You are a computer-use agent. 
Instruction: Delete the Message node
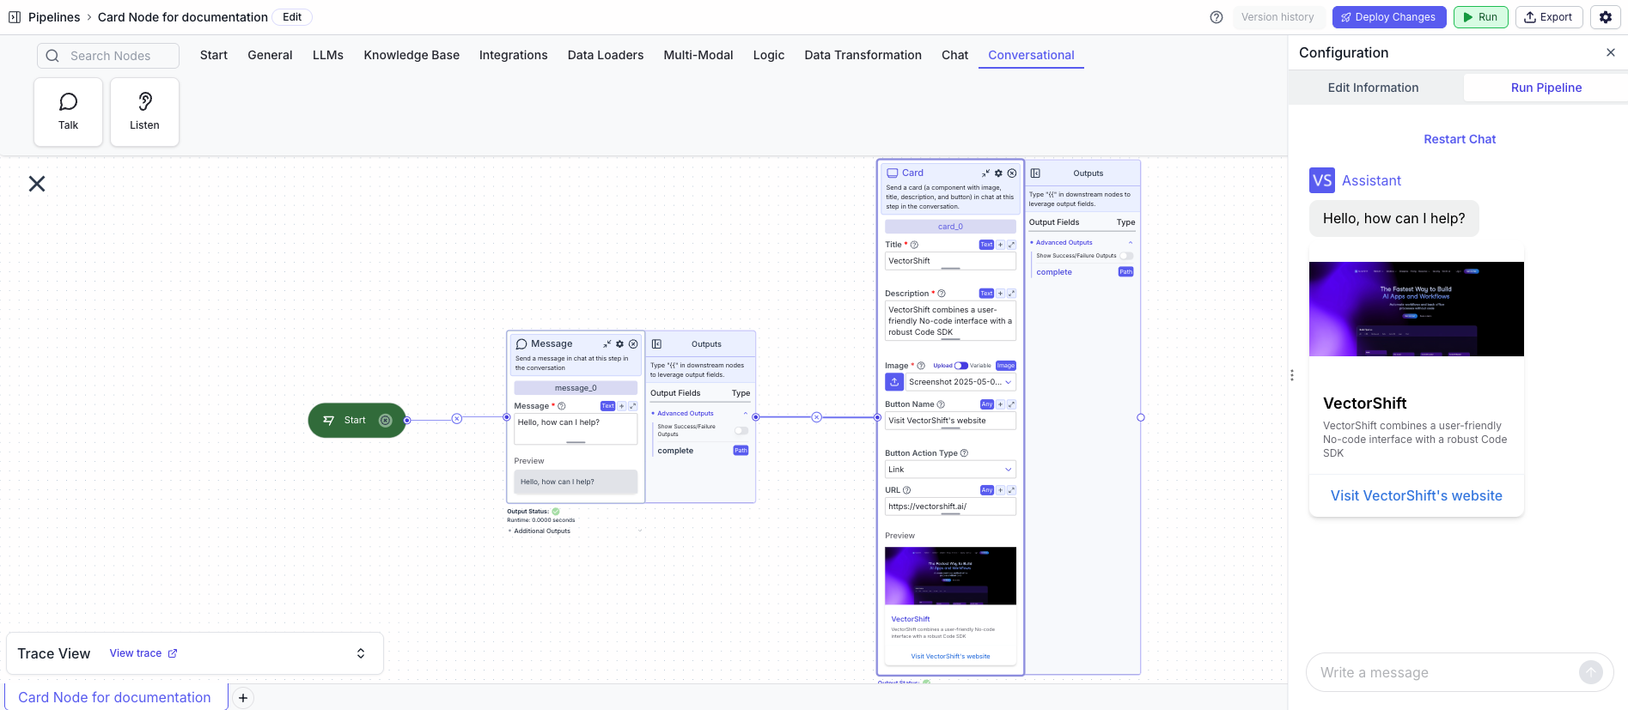click(633, 344)
